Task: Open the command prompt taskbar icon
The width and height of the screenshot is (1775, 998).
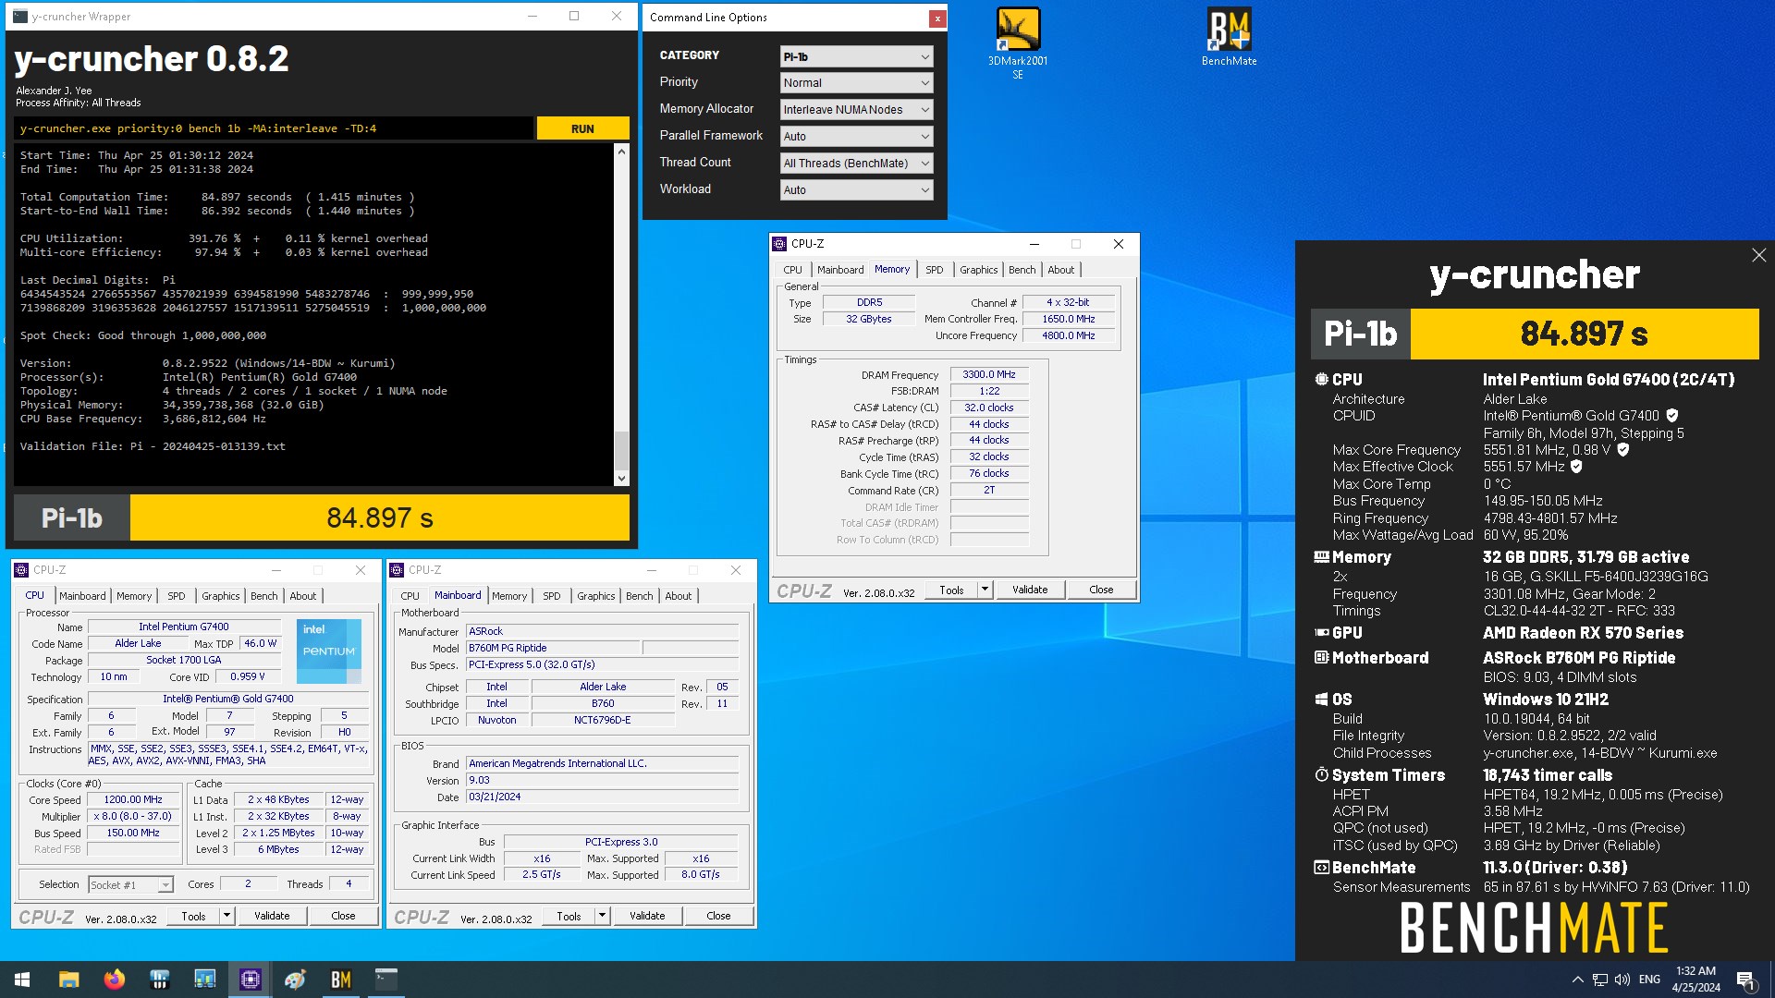Action: (x=386, y=980)
